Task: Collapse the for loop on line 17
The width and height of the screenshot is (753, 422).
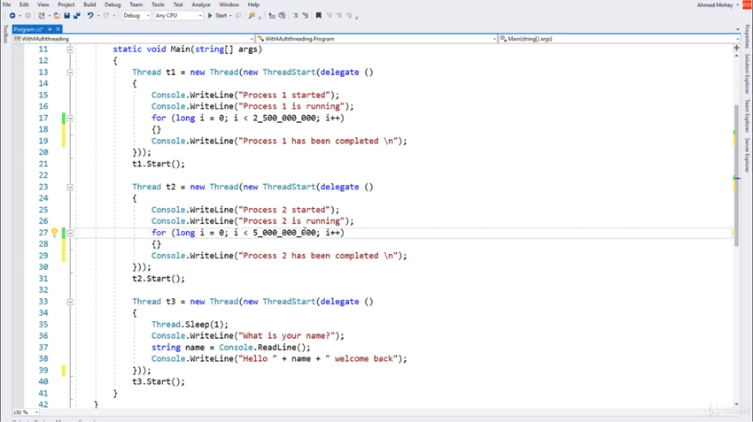Action: point(70,118)
